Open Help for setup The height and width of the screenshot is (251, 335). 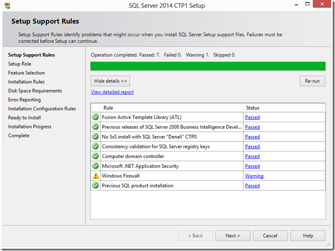coord(308,236)
